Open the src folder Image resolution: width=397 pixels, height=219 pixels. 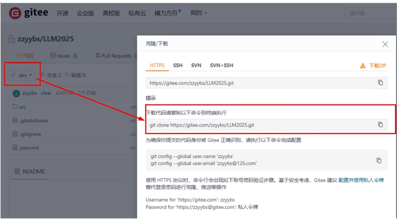coord(23,107)
